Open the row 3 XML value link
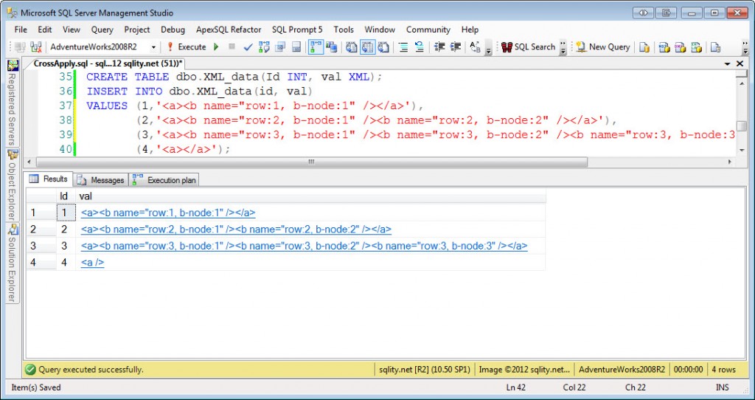Viewport: 755px width, 400px height. click(x=305, y=246)
